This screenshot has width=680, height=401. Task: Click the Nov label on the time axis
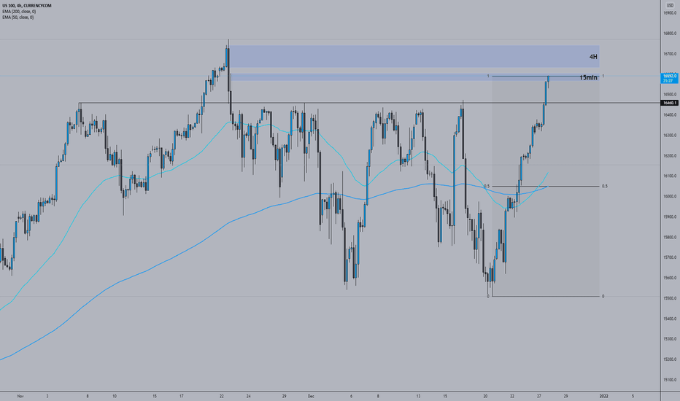(20, 396)
